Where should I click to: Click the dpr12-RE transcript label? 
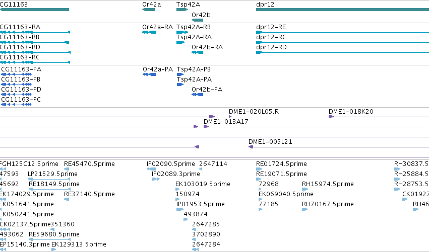click(271, 27)
